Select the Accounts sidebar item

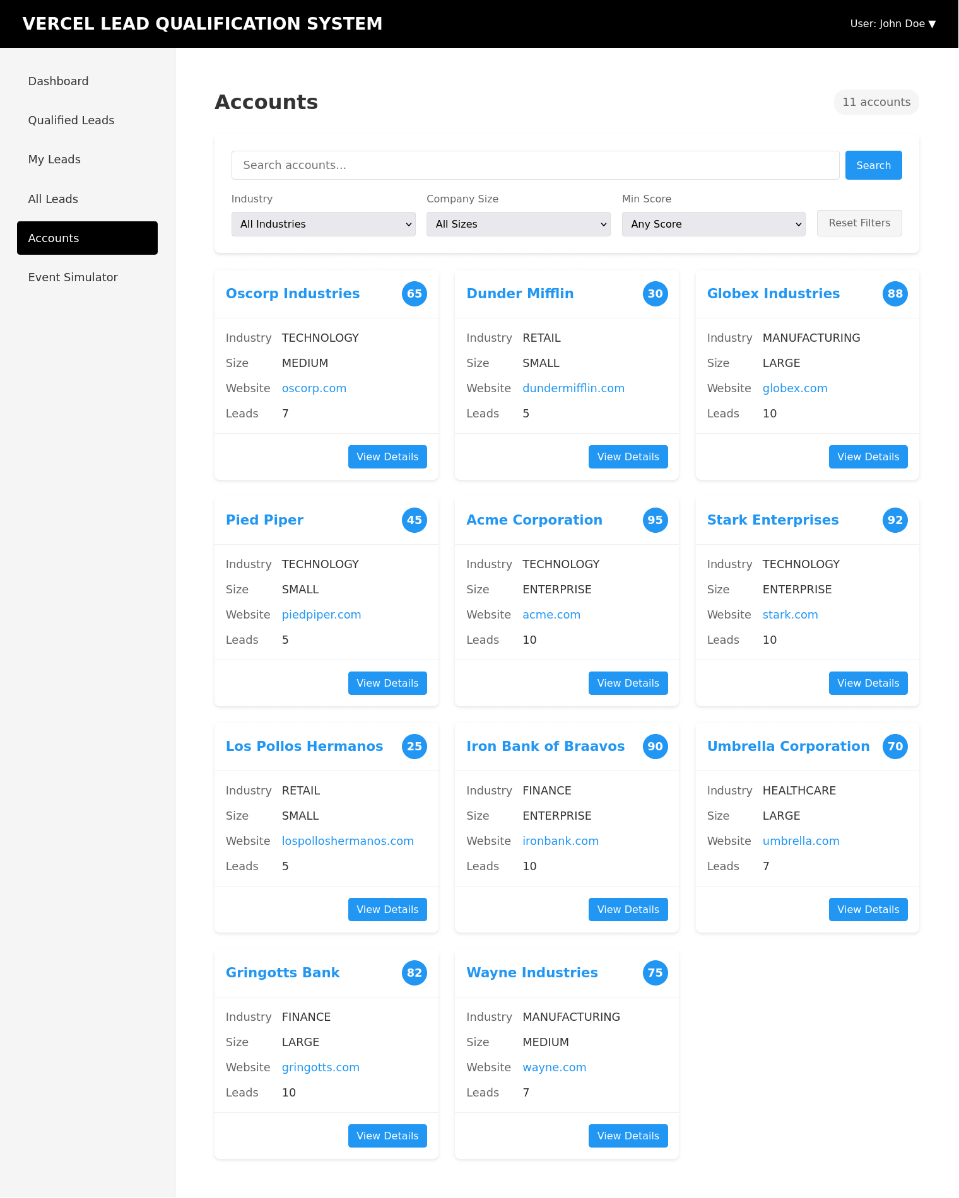click(87, 238)
